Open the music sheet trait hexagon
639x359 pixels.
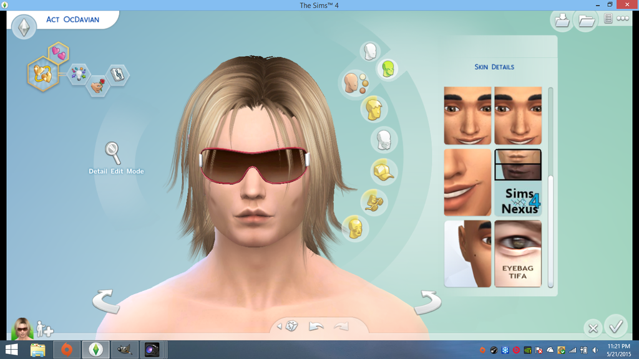click(x=118, y=75)
